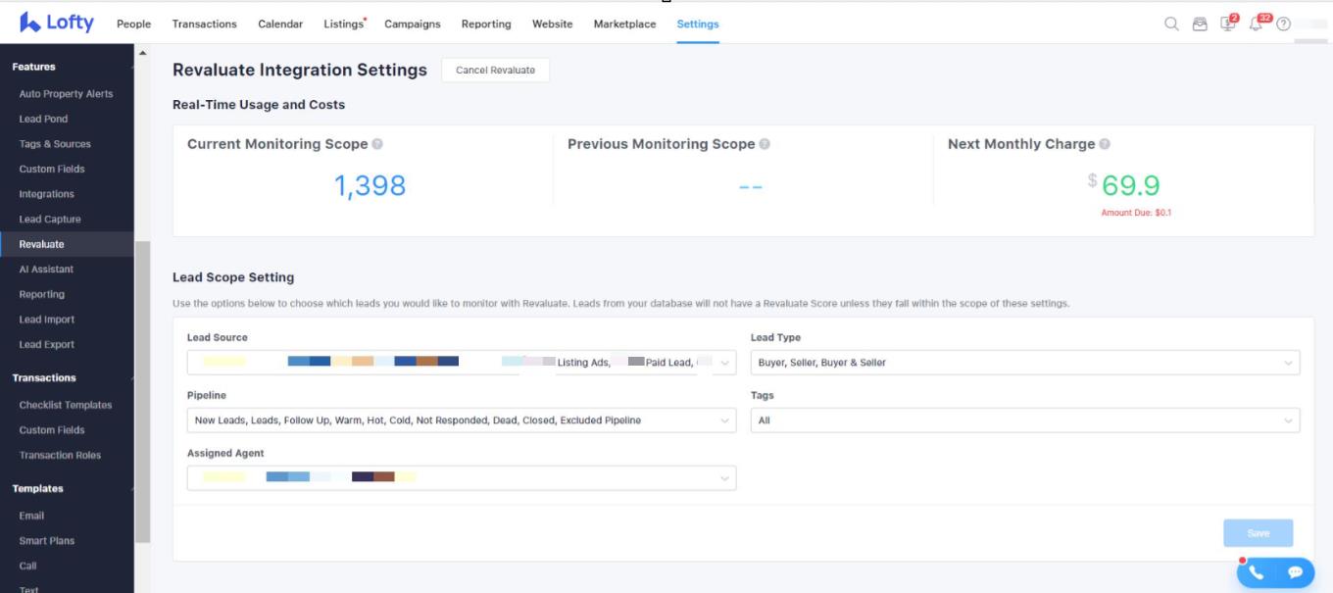Click Cancel Revaluate button
The height and width of the screenshot is (593, 1333).
tap(496, 71)
